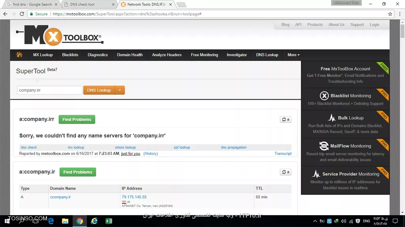Open the dns propagation link

pyautogui.click(x=233, y=147)
